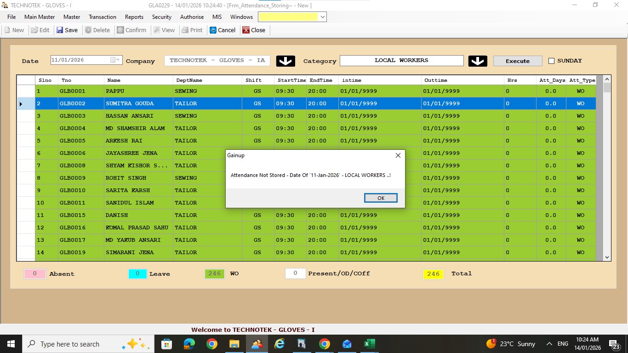Click the Cancel toolbar icon
This screenshot has height=353, width=628.
click(213, 30)
